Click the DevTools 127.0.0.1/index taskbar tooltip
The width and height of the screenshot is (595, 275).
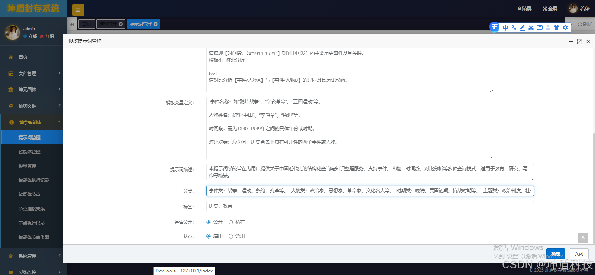[x=184, y=271]
